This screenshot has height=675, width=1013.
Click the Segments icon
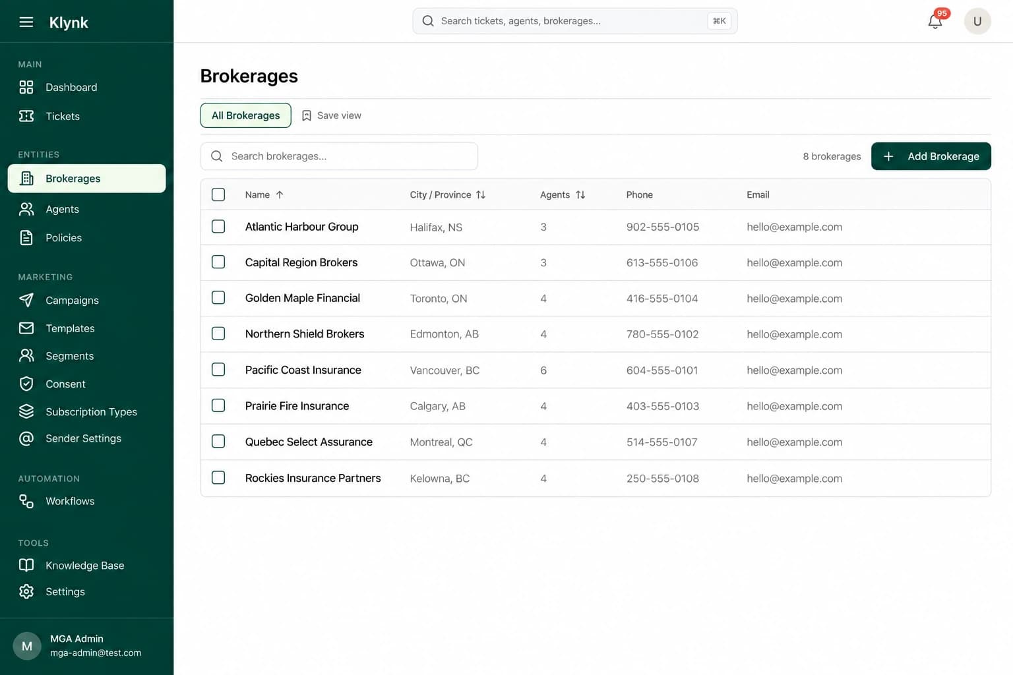tap(26, 356)
